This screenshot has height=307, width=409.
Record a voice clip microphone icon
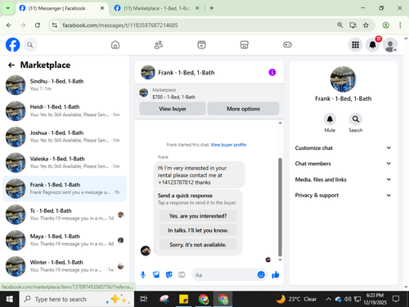click(x=143, y=275)
